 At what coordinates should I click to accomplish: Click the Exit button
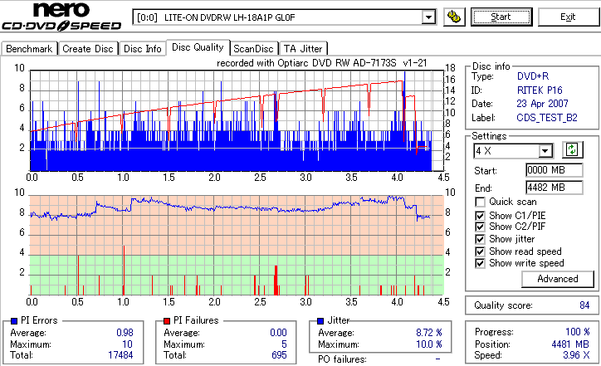click(568, 17)
